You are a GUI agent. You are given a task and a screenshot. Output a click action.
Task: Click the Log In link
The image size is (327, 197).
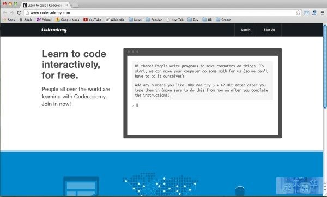click(x=246, y=30)
